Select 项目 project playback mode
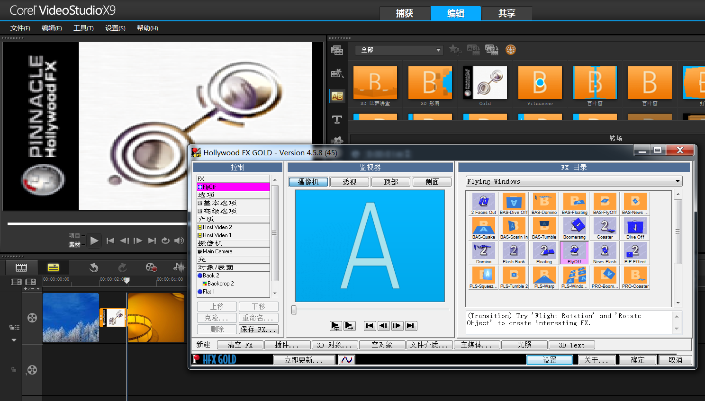 [74, 235]
